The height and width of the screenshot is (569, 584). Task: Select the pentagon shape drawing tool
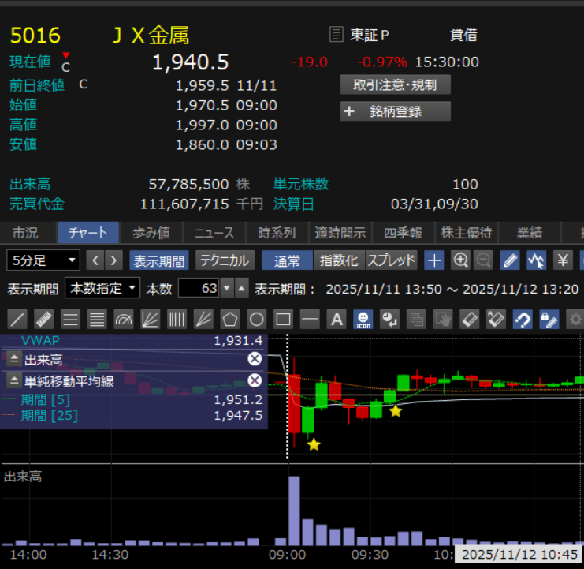tap(229, 320)
